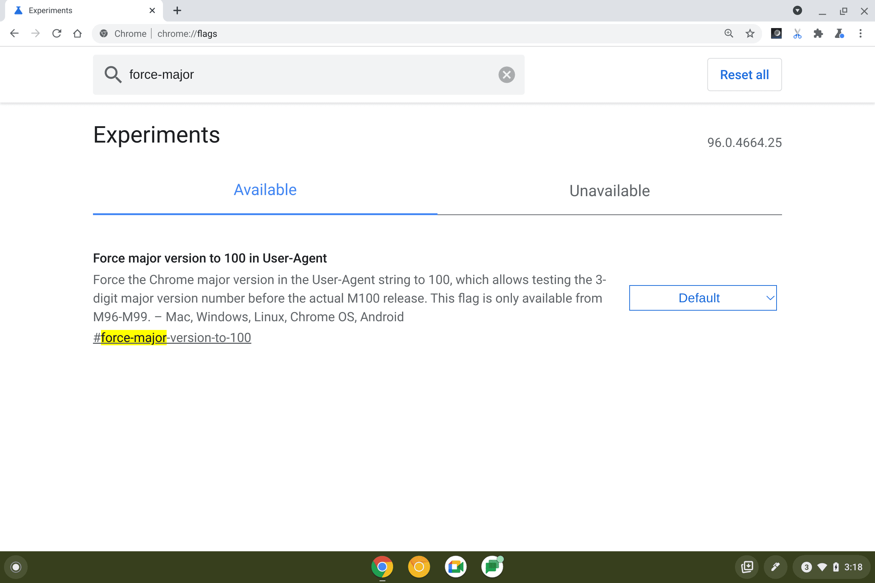Click the Chrome browser icon in taskbar

(382, 567)
